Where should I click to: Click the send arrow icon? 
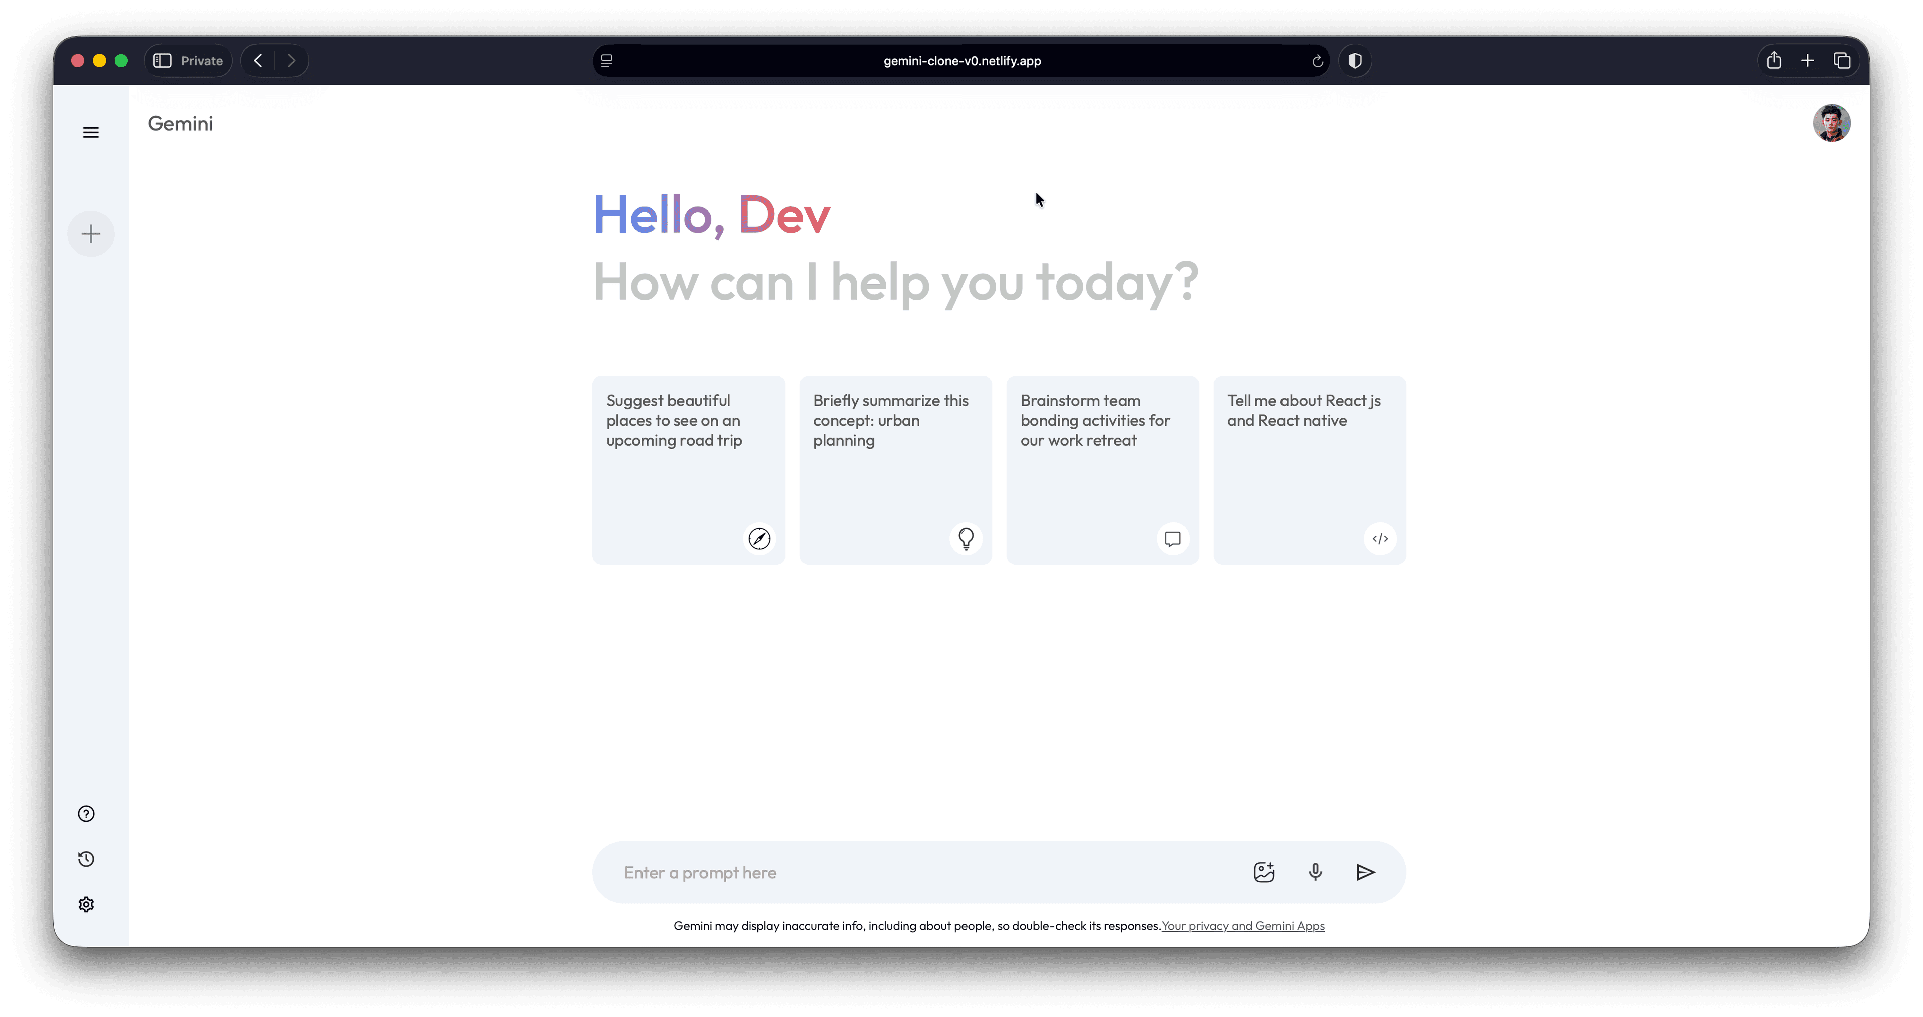[1365, 872]
